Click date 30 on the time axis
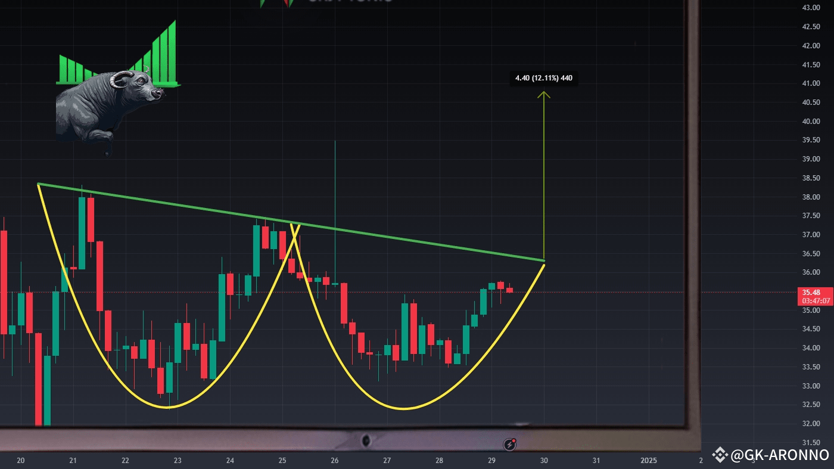This screenshot has width=834, height=469. pos(544,460)
